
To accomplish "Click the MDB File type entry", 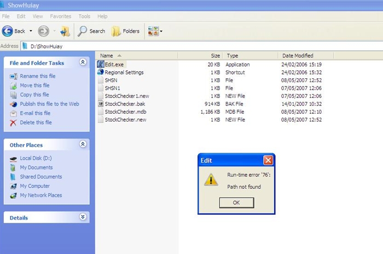I will coord(235,112).
